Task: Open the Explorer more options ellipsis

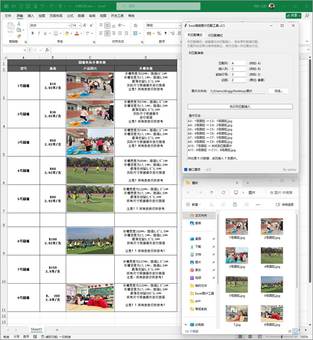Action: pyautogui.click(x=258, y=204)
